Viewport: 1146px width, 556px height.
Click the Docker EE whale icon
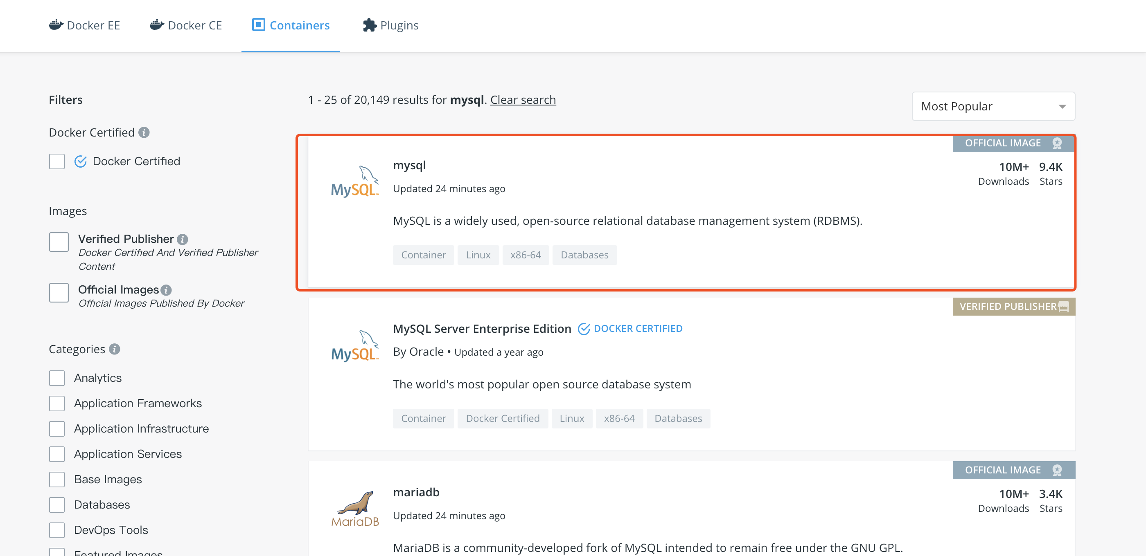coord(56,25)
